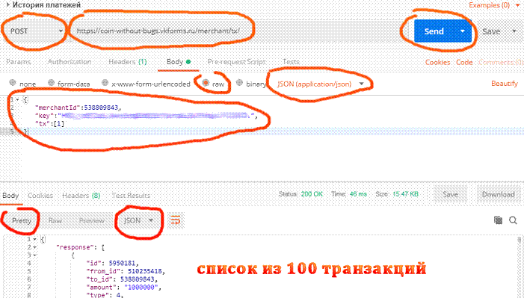Click the "type": 4 response line
524x298 pixels.
click(105, 295)
